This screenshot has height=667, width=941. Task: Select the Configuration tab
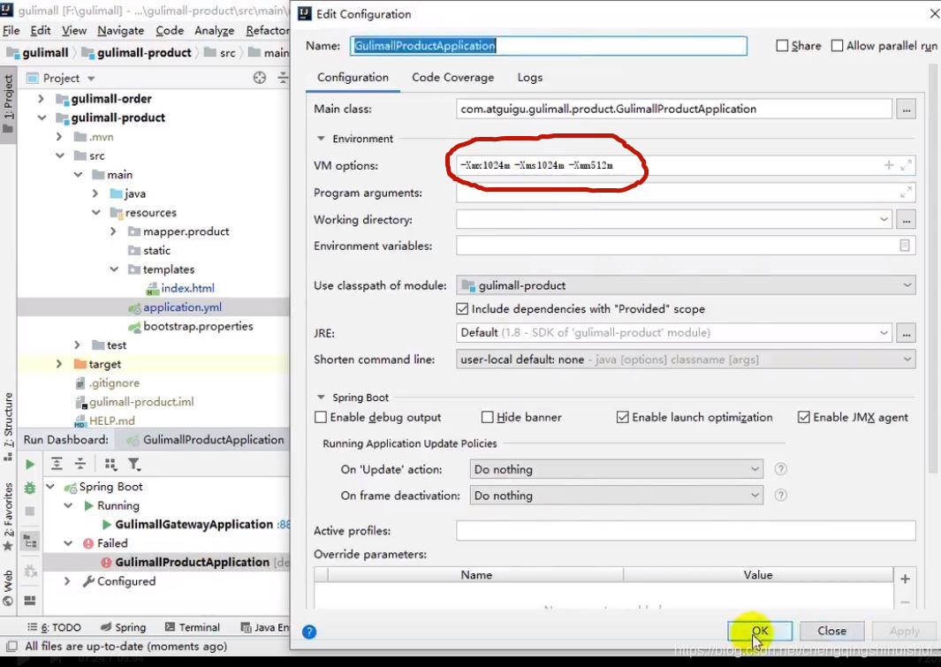pos(353,78)
